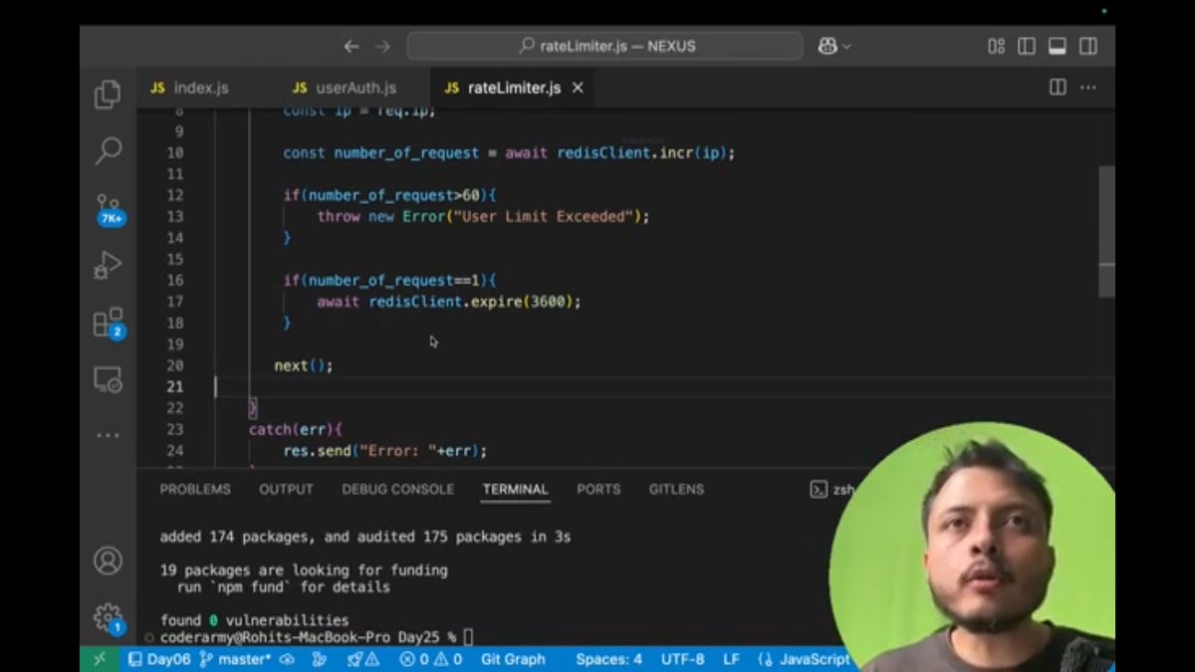Click the Day06 folder status item
The width and height of the screenshot is (1195, 672).
click(157, 659)
